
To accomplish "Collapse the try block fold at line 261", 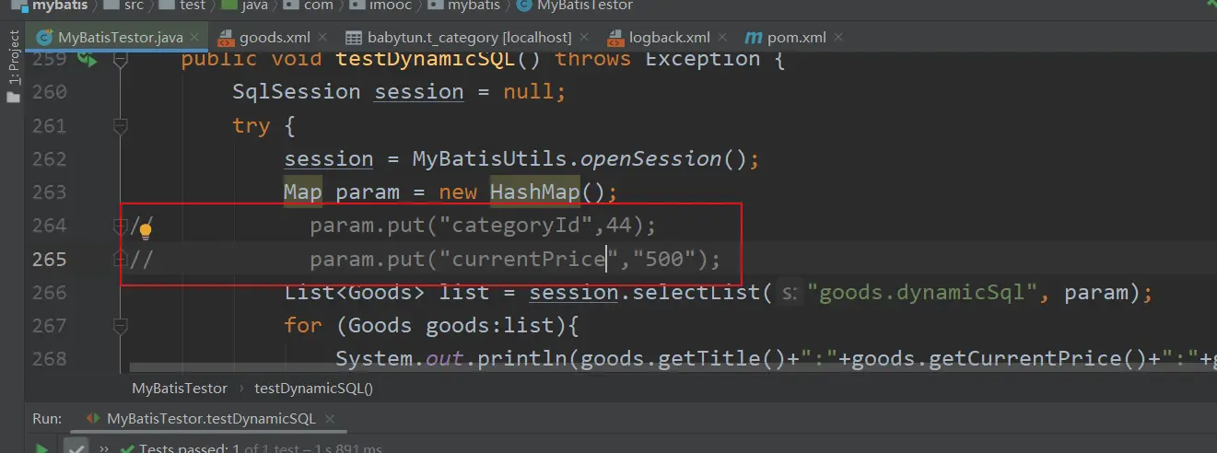I will coord(120,125).
